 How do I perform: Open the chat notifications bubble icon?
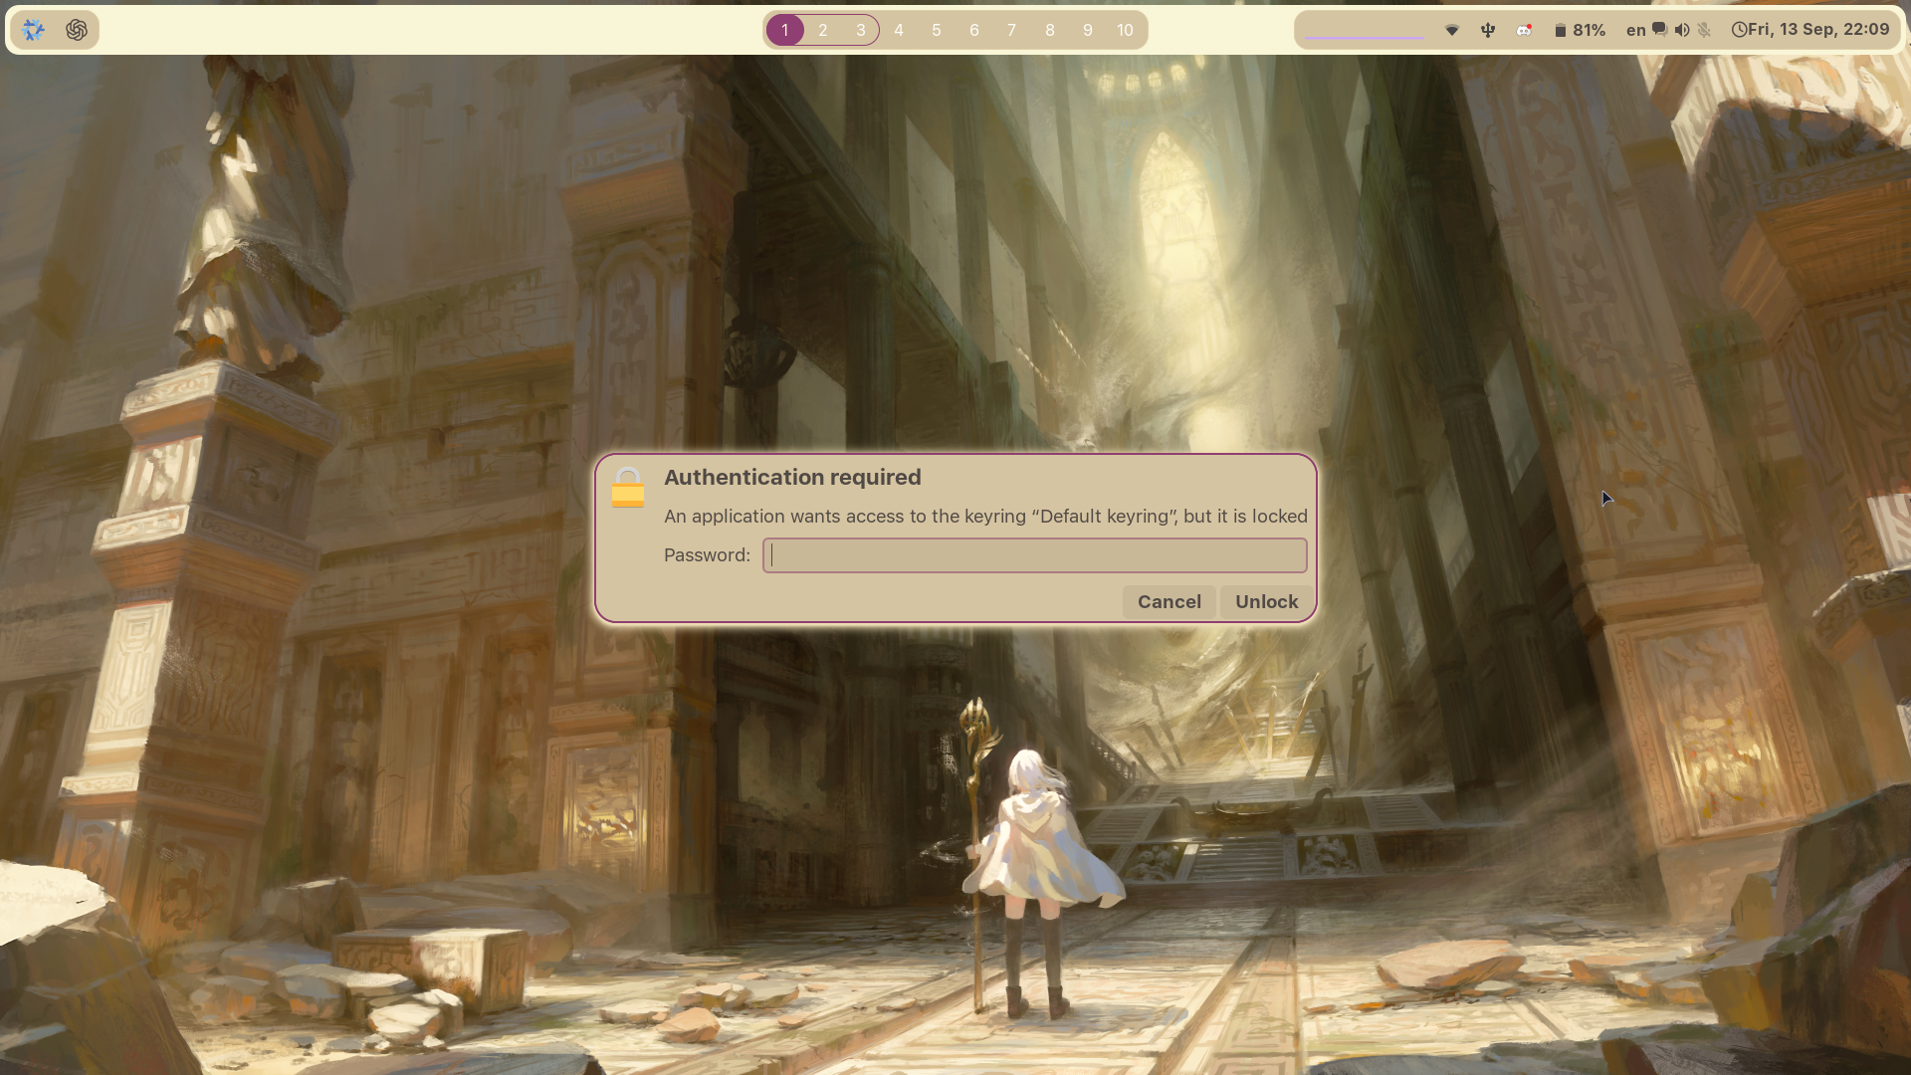[1659, 30]
